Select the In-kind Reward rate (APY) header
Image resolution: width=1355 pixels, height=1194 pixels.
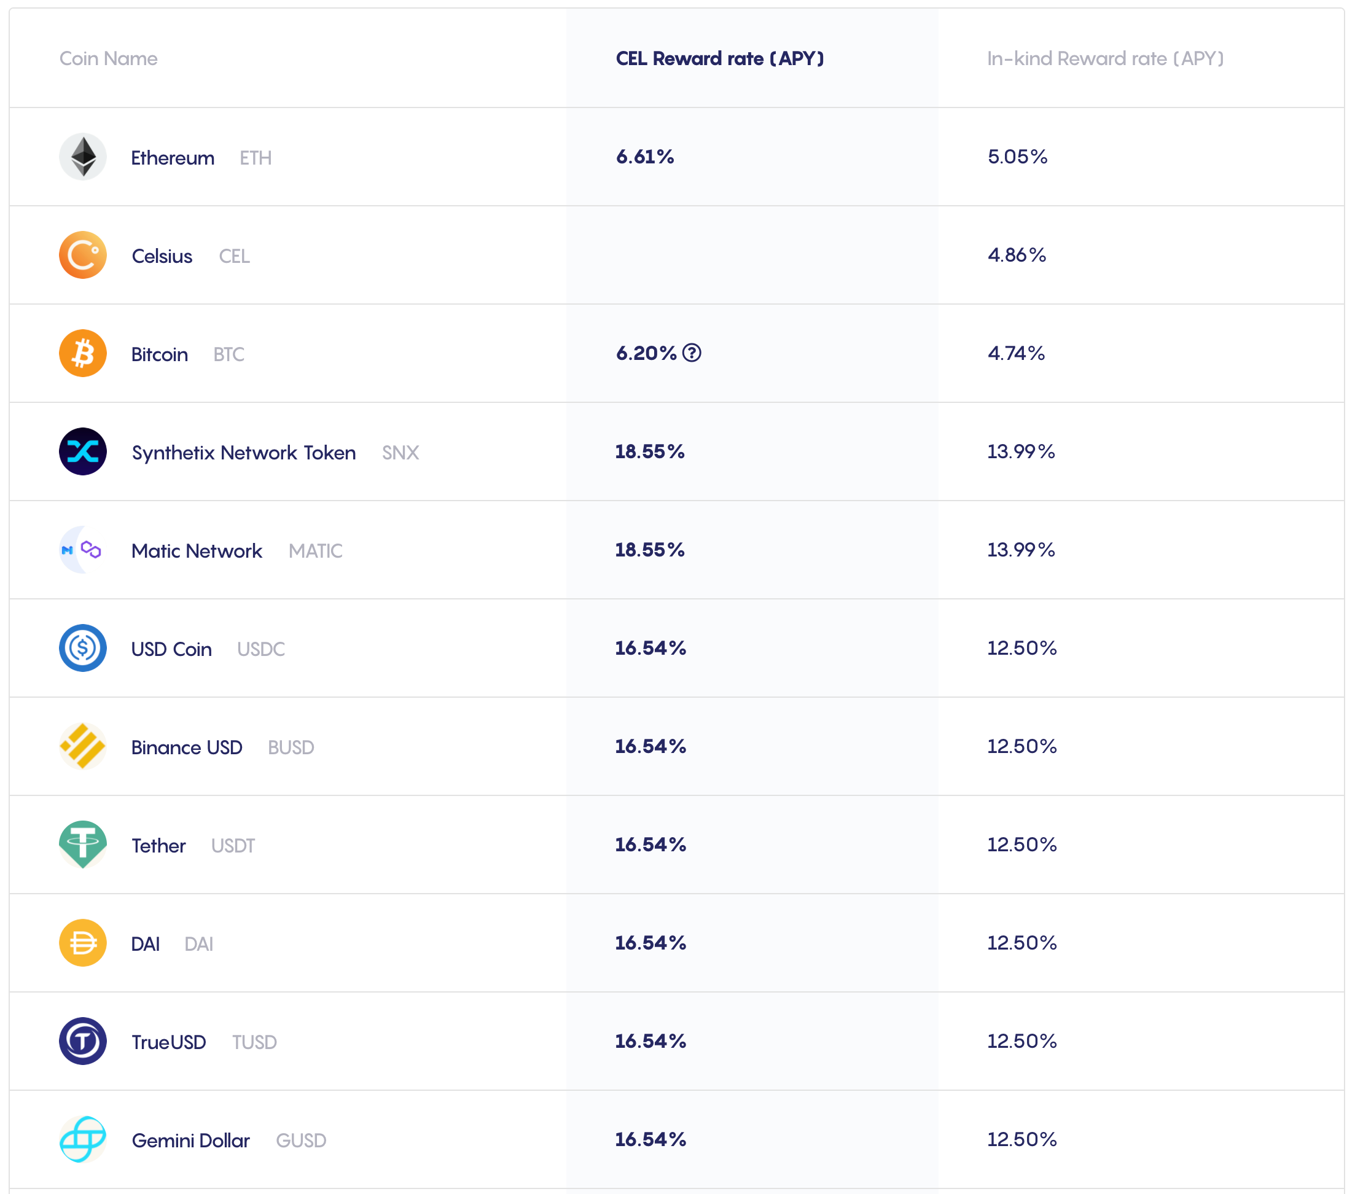pos(1104,58)
